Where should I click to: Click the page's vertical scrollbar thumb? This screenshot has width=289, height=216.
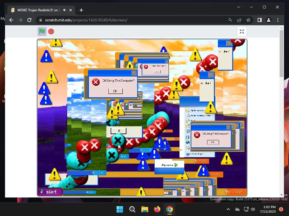tap(281, 53)
